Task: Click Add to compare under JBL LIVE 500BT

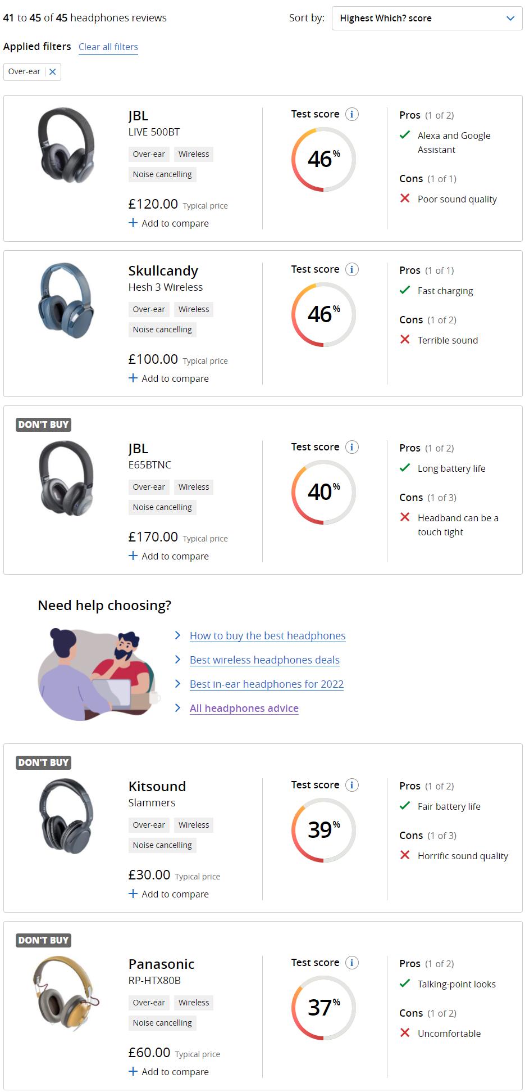Action: tap(168, 223)
